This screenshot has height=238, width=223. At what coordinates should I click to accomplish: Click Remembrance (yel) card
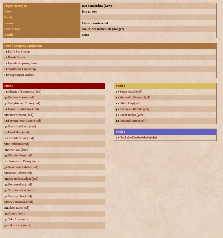pyautogui.click(x=132, y=121)
